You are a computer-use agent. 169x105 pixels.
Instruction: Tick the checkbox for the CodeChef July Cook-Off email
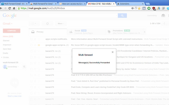click(31, 87)
